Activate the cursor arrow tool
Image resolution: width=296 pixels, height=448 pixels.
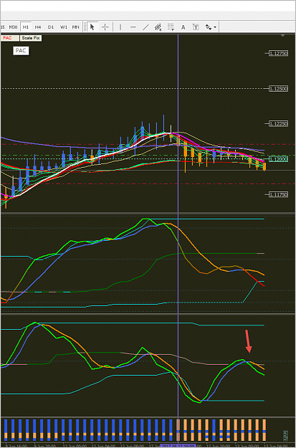[x=92, y=27]
